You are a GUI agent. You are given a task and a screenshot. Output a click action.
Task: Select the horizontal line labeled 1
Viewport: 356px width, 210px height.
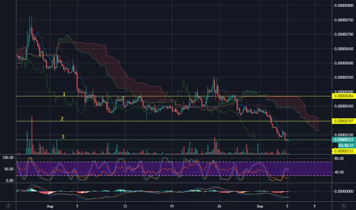[174, 96]
